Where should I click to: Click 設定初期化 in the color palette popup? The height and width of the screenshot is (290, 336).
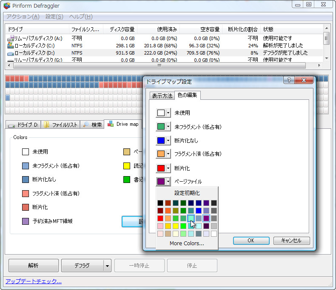point(187,193)
